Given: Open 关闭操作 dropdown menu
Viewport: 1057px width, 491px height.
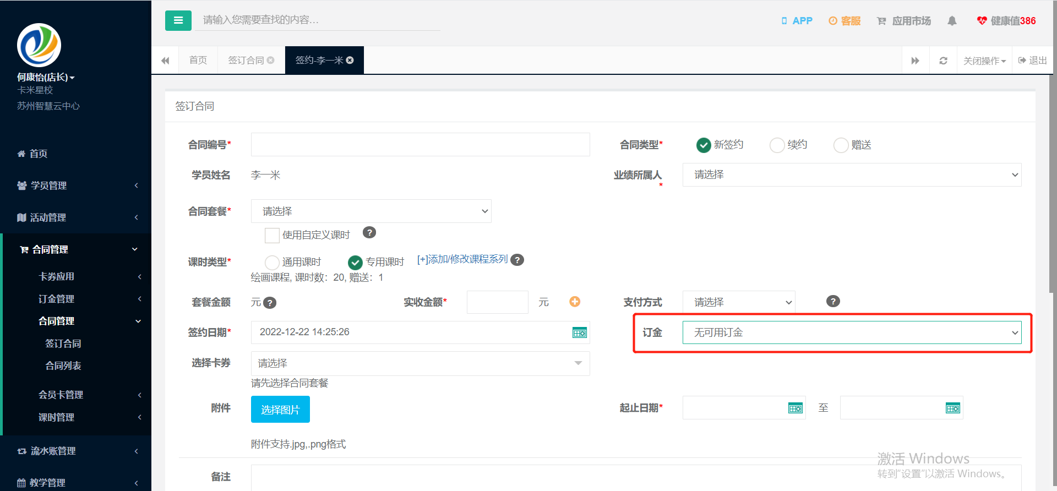Looking at the screenshot, I should click(984, 61).
